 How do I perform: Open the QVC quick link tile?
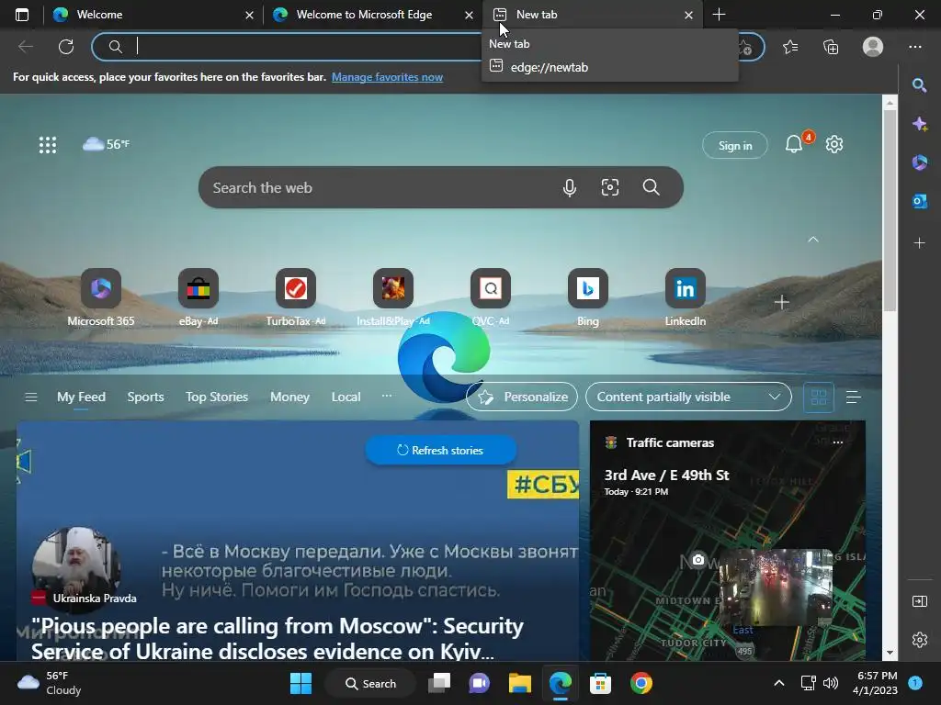point(491,298)
